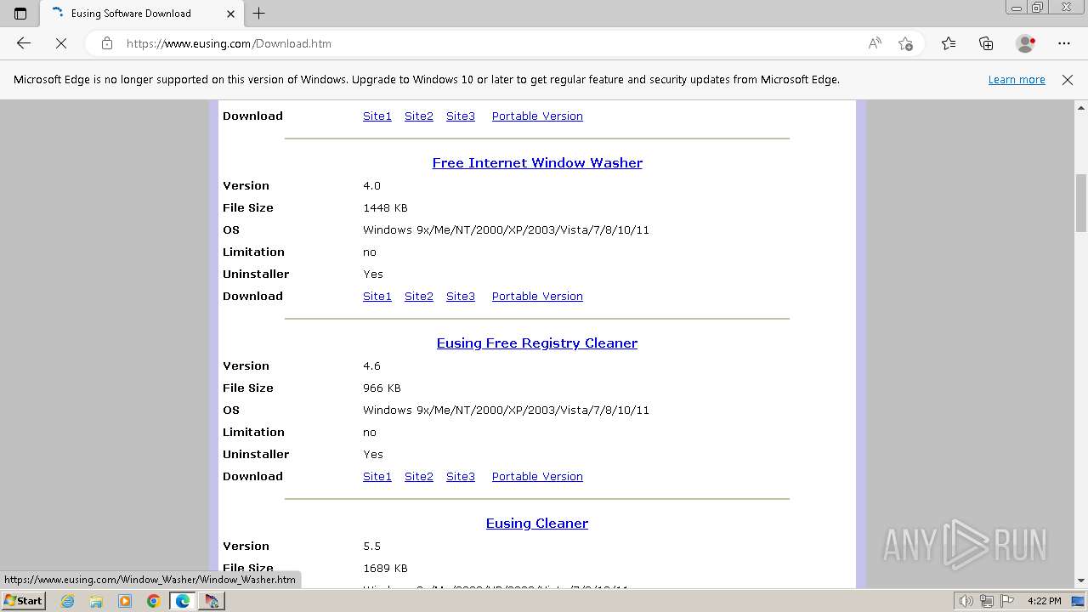
Task: Open the Action Center flag icon
Action: (1006, 601)
